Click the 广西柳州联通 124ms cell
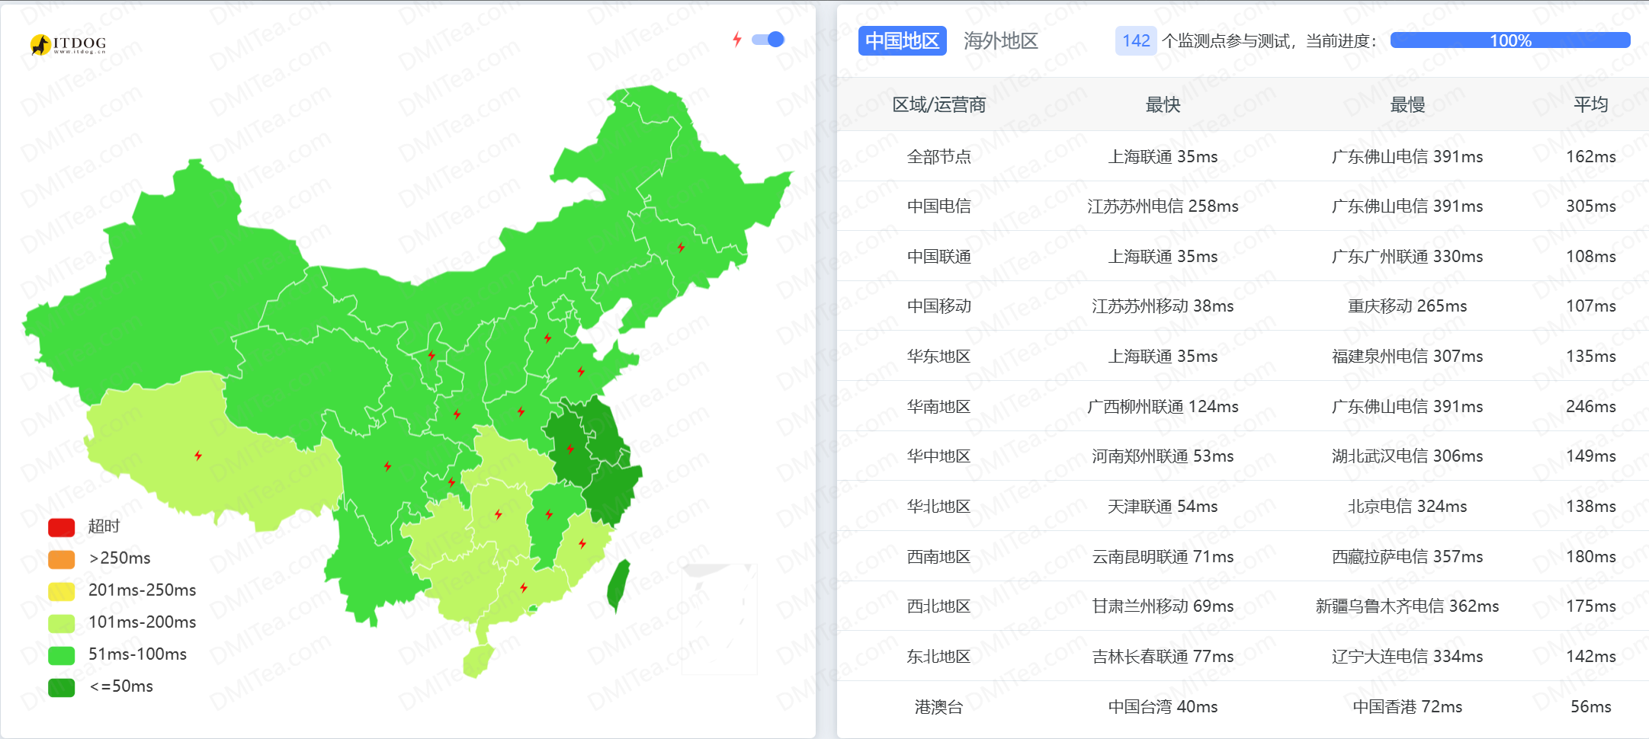The width and height of the screenshot is (1649, 739). pyautogui.click(x=1163, y=407)
